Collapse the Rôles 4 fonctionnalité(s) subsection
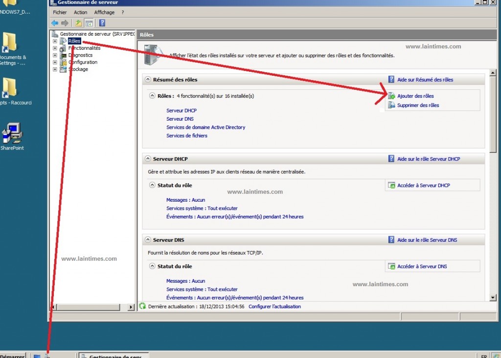Image resolution: width=501 pixels, height=358 pixels. click(x=152, y=95)
